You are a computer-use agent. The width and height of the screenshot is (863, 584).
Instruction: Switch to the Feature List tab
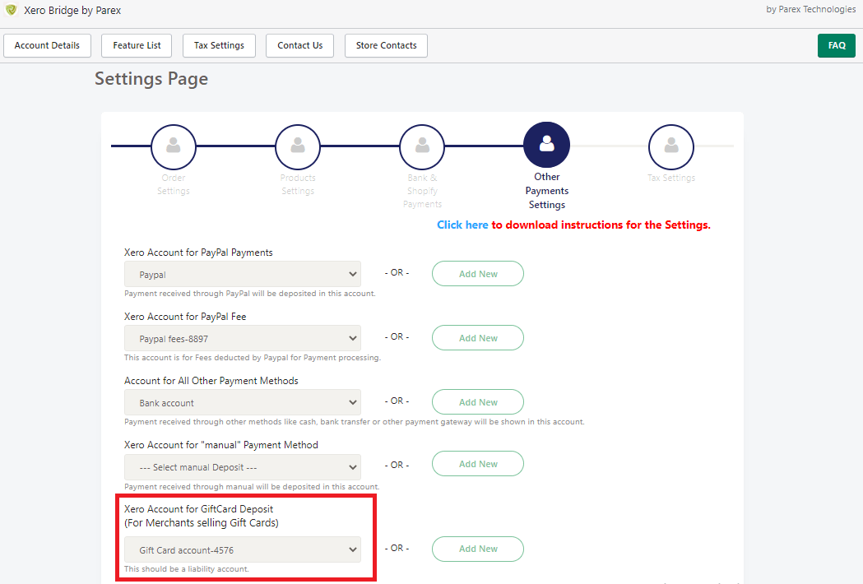pyautogui.click(x=136, y=45)
